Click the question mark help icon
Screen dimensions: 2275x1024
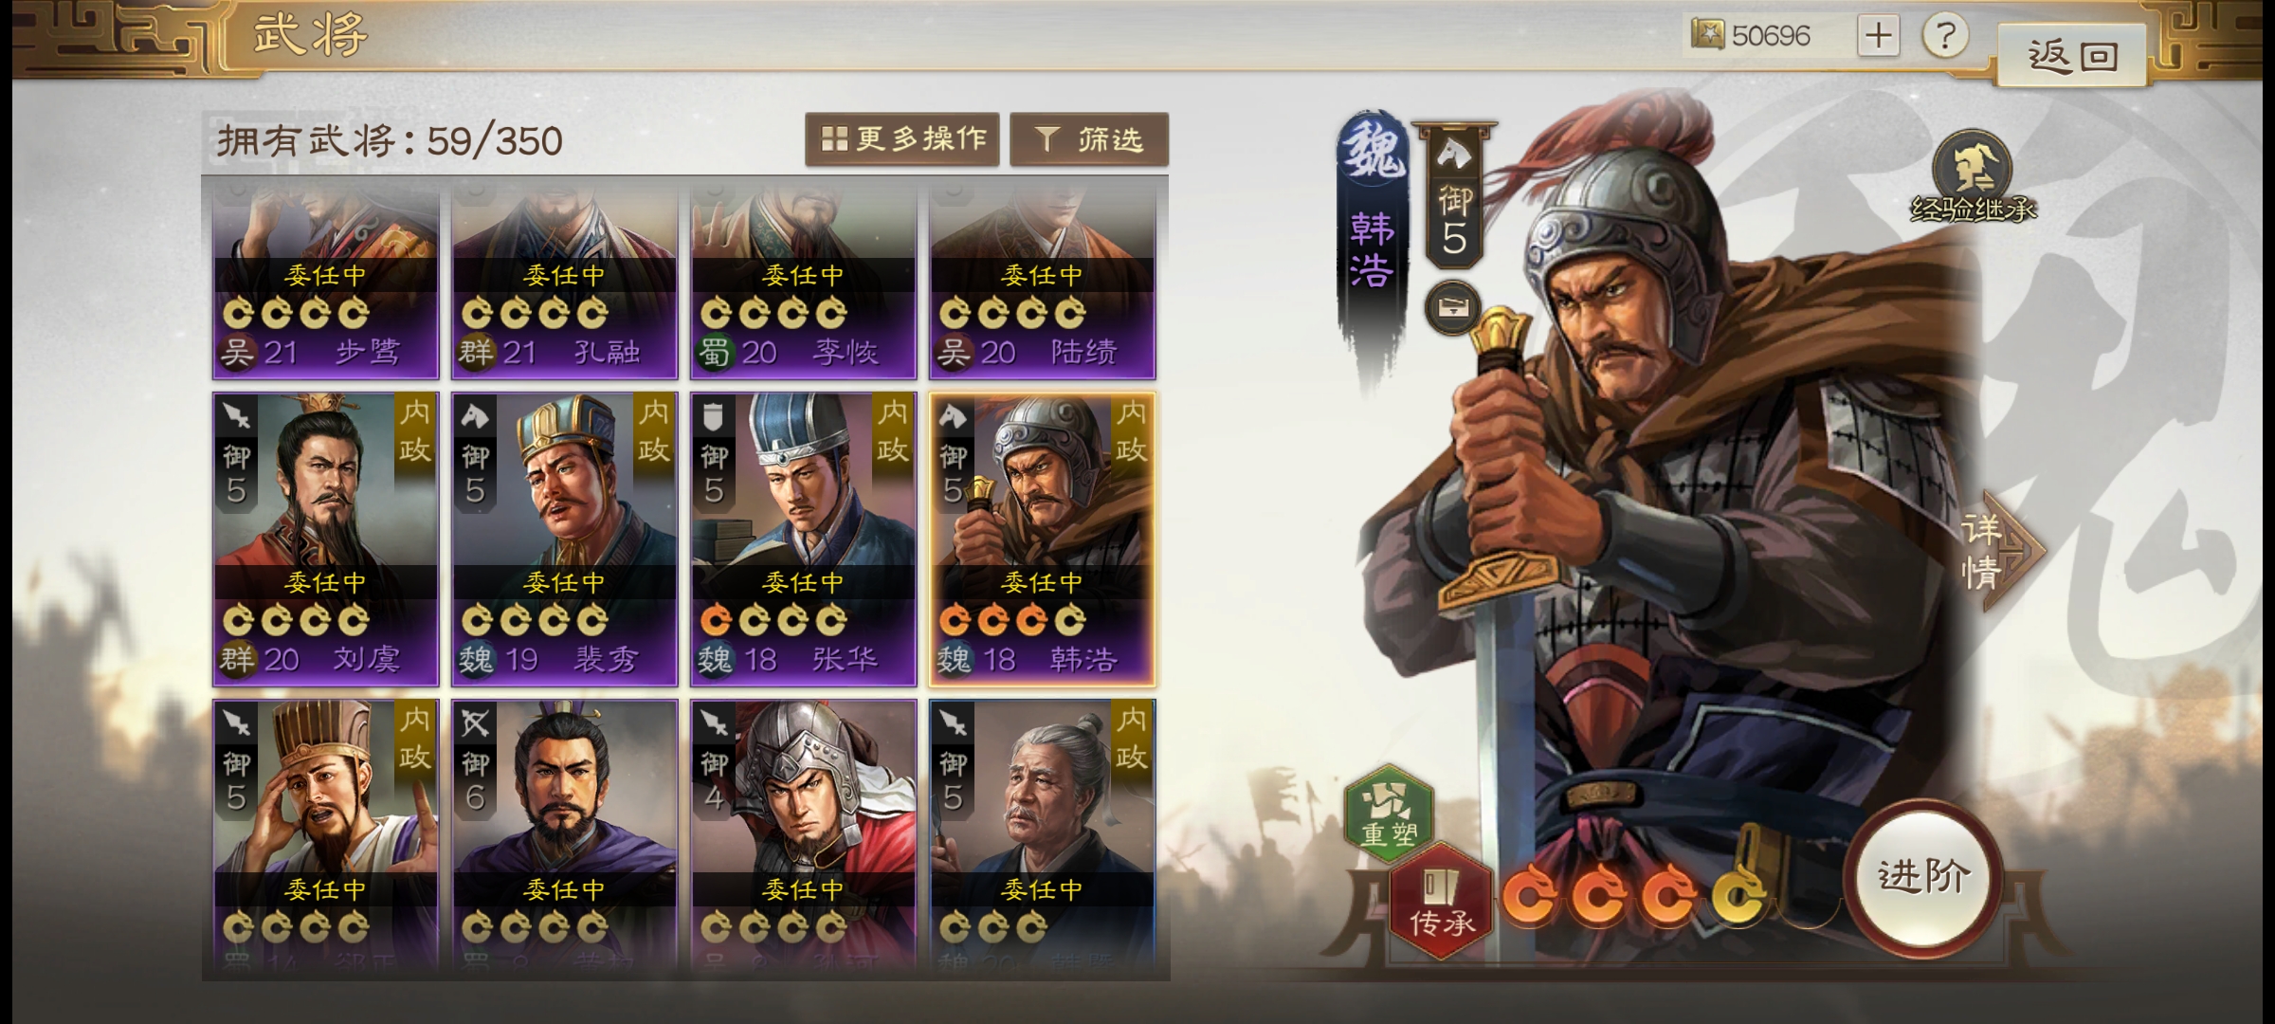1945,36
